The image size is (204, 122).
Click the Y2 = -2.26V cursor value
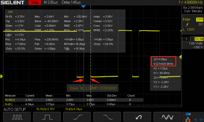161,82
